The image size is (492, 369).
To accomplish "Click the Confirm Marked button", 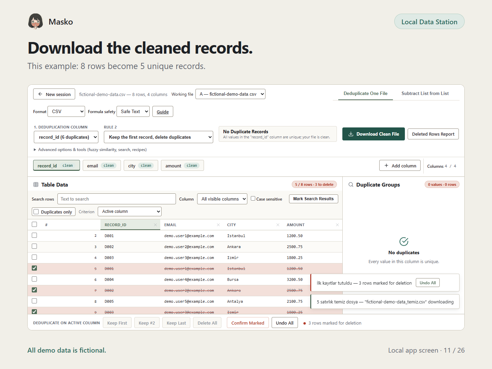I will (248, 323).
